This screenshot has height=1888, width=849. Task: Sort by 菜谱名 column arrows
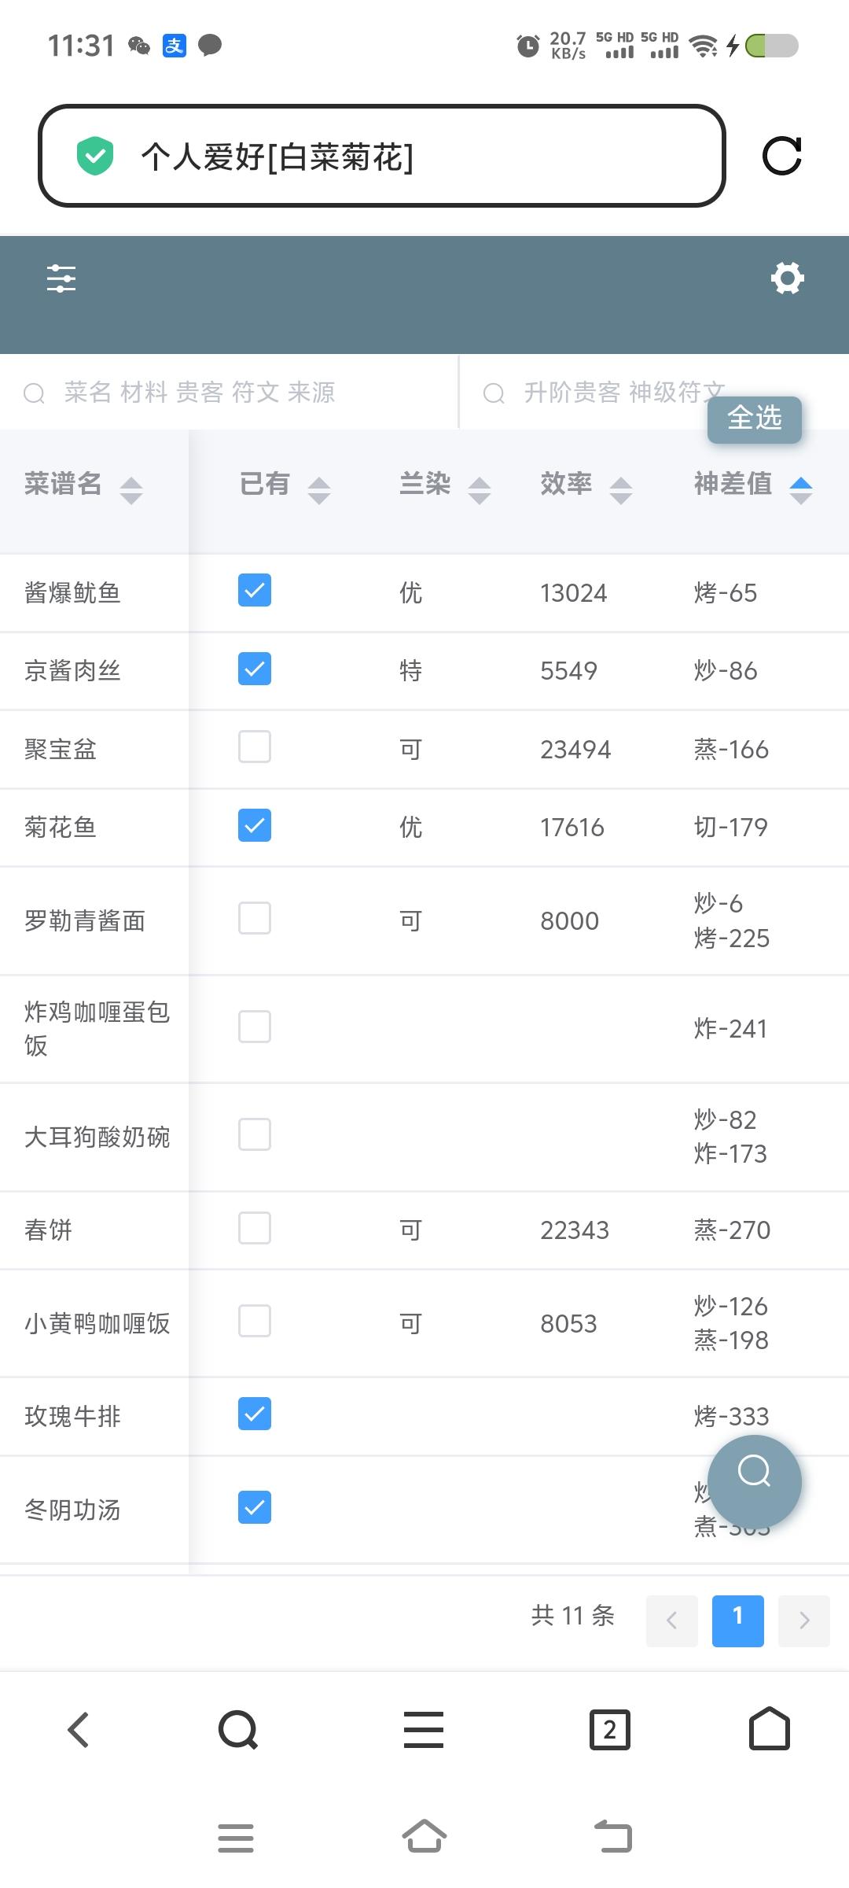click(x=131, y=490)
